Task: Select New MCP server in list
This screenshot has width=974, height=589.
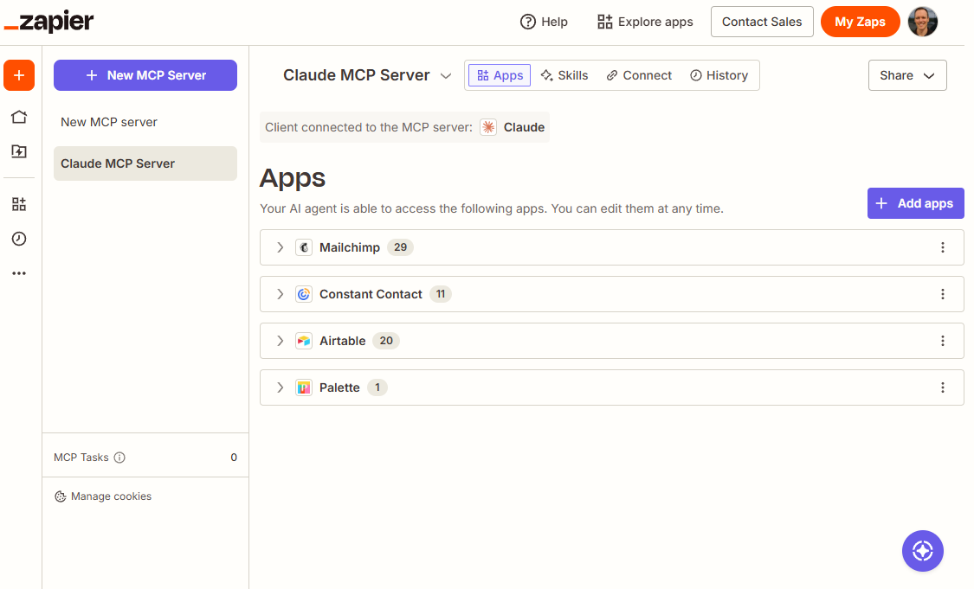Action: [x=145, y=122]
